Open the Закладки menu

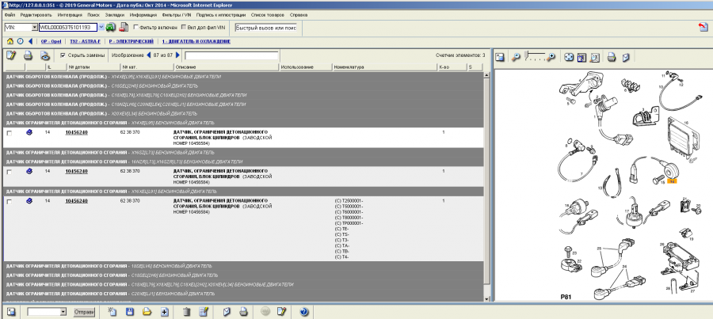coord(114,15)
